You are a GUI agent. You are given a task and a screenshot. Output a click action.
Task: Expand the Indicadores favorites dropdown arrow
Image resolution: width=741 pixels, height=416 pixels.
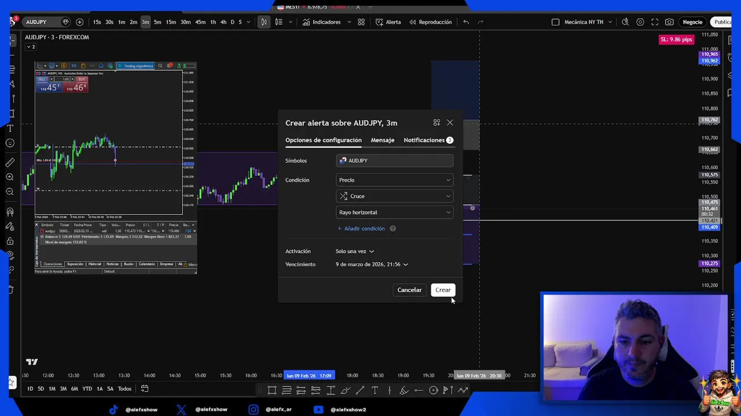pyautogui.click(x=349, y=22)
